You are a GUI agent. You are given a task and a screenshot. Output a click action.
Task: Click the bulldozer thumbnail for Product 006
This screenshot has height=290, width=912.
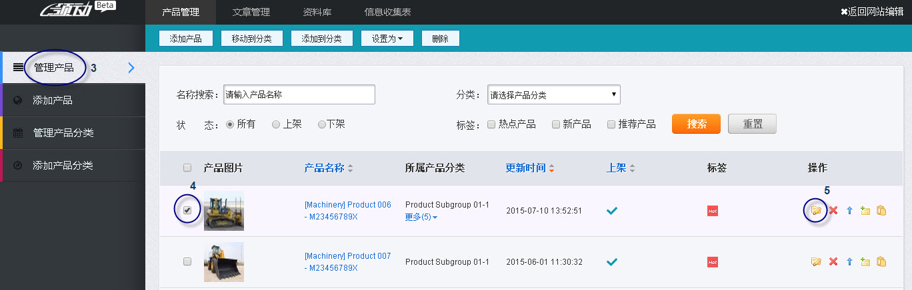224,211
